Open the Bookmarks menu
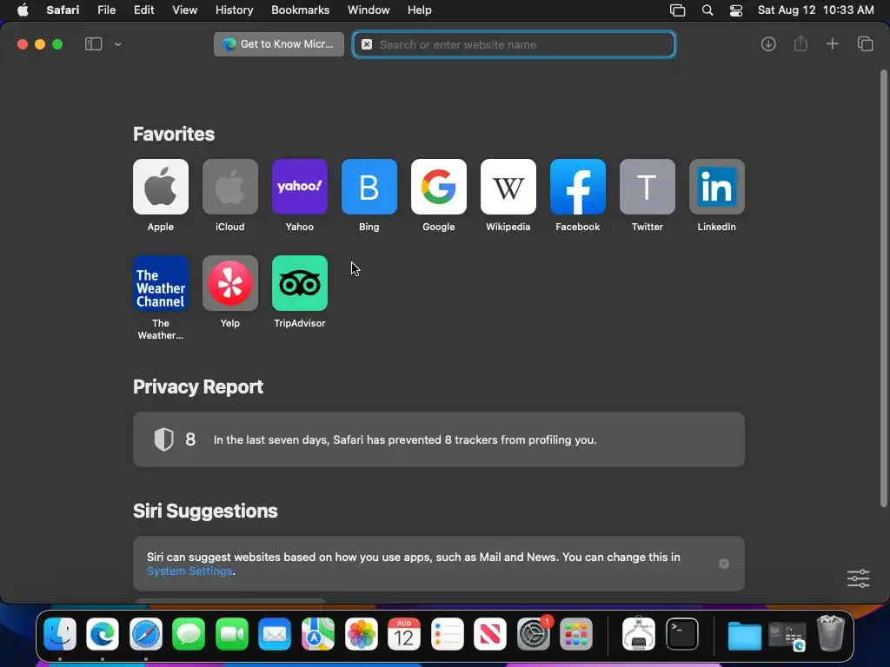Viewport: 890px width, 667px height. tap(300, 10)
